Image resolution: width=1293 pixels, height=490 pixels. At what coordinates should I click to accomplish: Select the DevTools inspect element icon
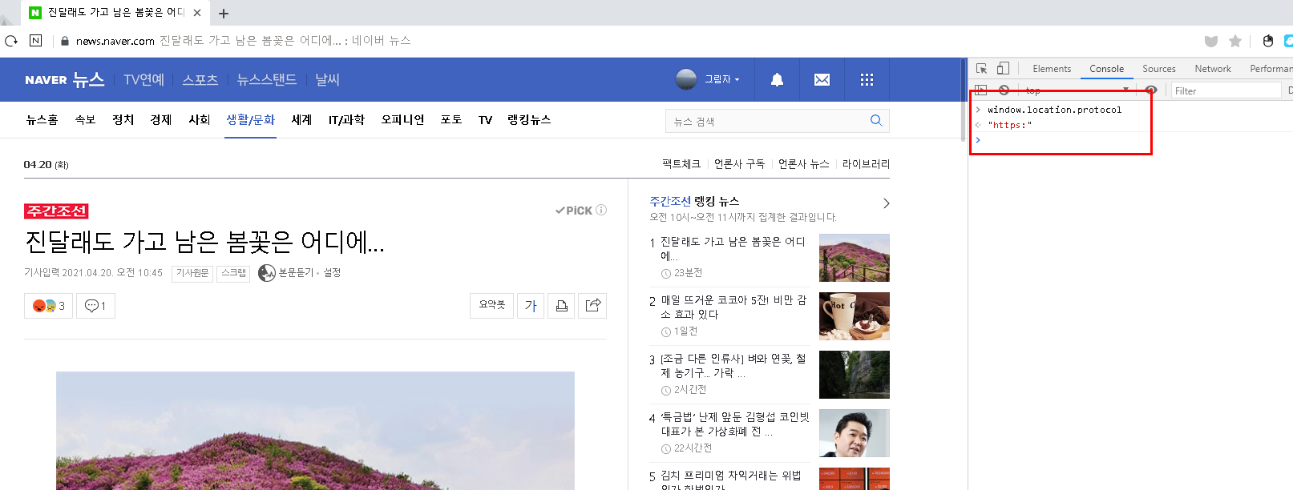tap(981, 69)
